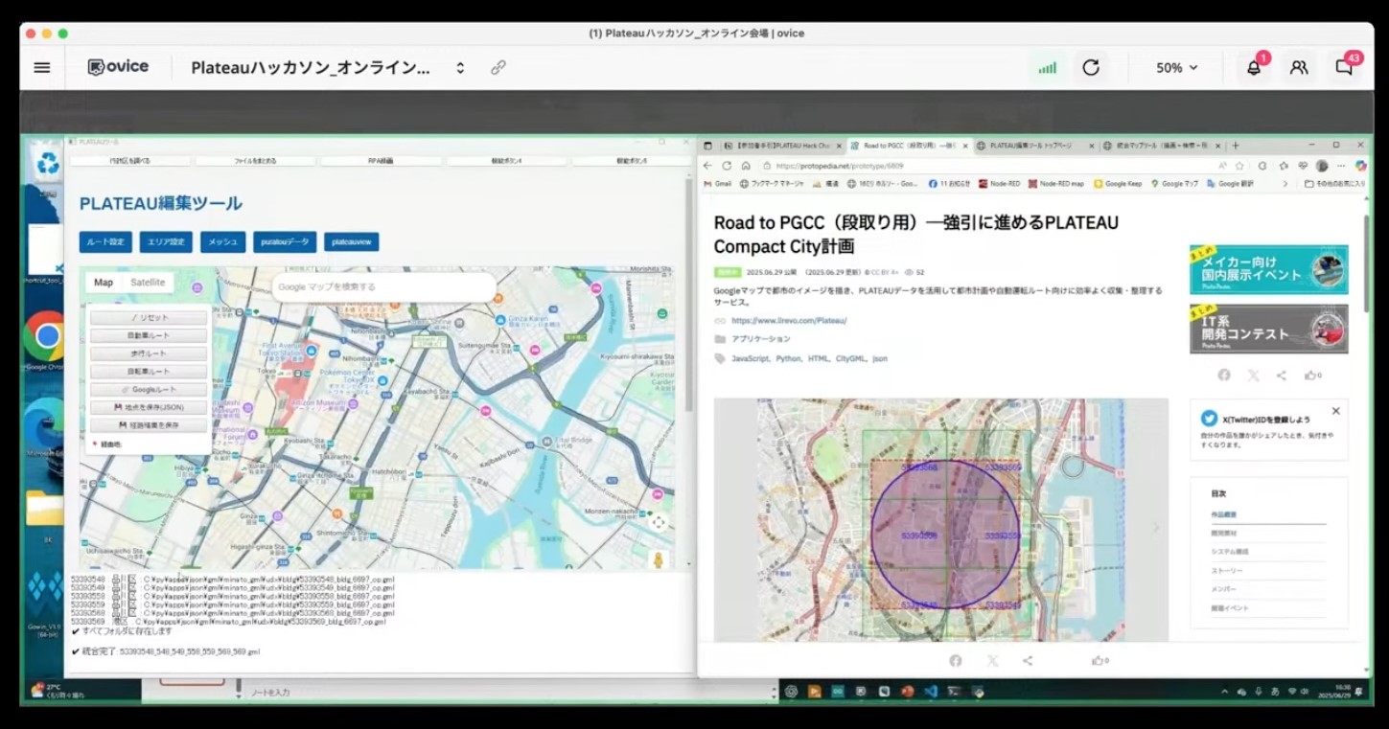Click the notification bell icon

pos(1253,68)
